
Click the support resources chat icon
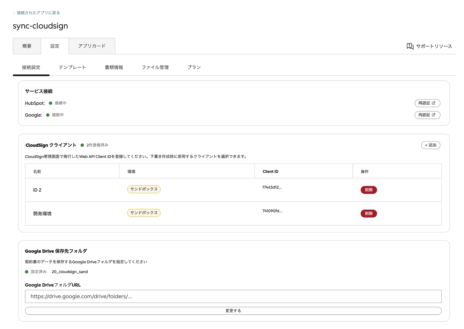pyautogui.click(x=410, y=46)
